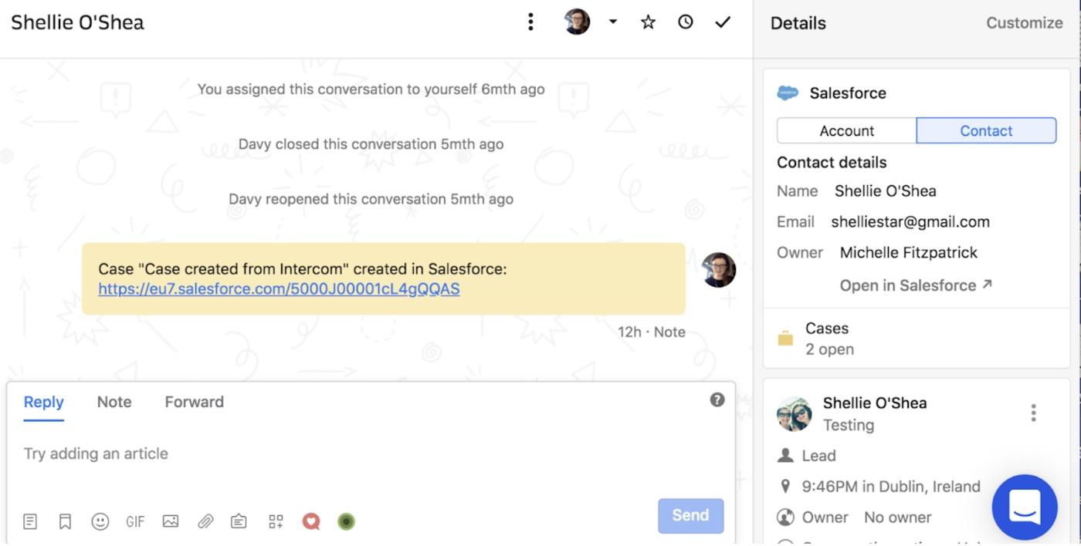Screen dimensions: 1081x546
Task: Focus the reply message text field
Action: [371, 454]
